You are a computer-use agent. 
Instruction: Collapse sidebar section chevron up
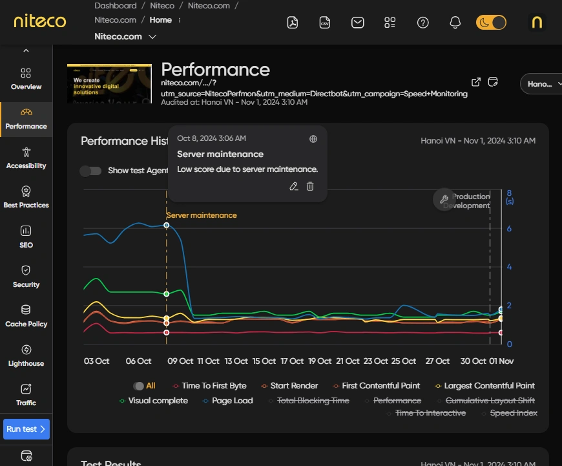[26, 50]
